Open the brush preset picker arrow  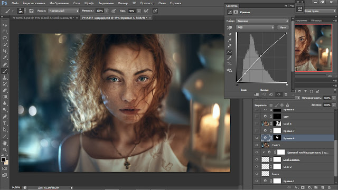(x=25, y=11)
